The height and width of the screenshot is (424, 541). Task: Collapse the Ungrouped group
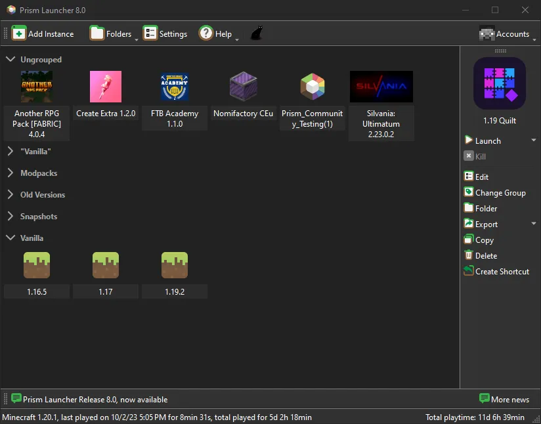11,59
